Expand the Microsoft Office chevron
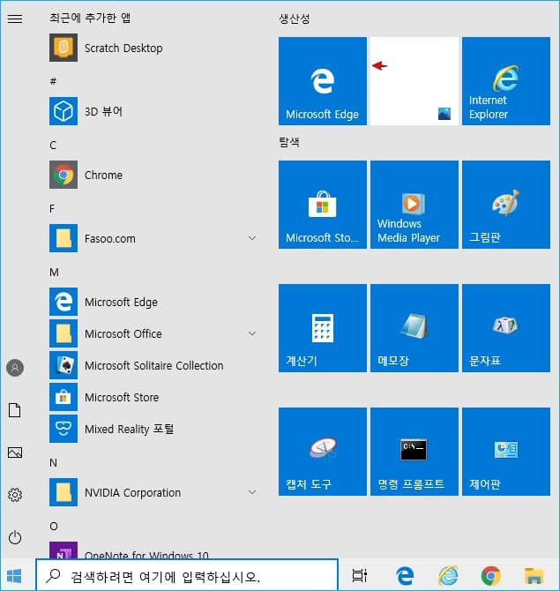This screenshot has width=560, height=591. coord(252,333)
